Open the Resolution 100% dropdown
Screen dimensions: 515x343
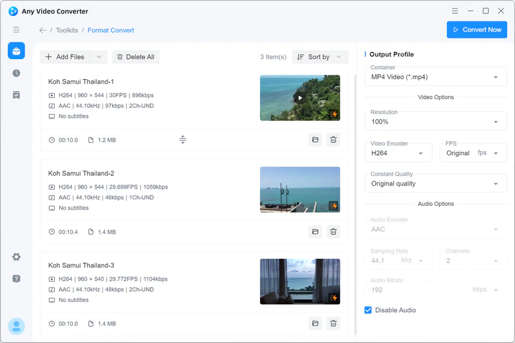tap(435, 122)
